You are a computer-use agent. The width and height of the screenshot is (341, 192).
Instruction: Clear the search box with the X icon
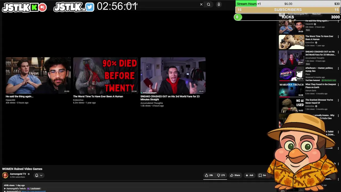point(201,4)
